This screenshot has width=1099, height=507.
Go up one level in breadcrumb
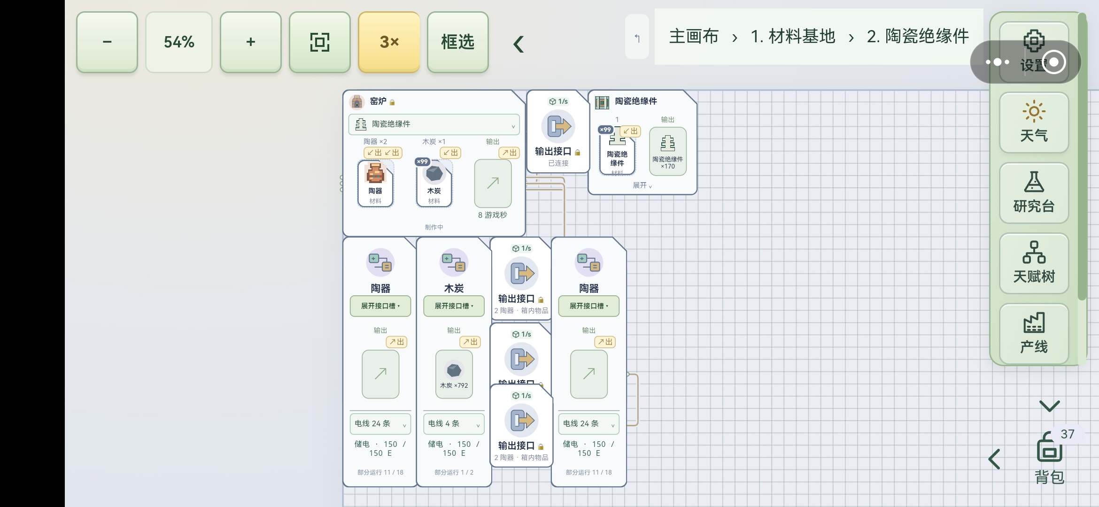click(637, 37)
